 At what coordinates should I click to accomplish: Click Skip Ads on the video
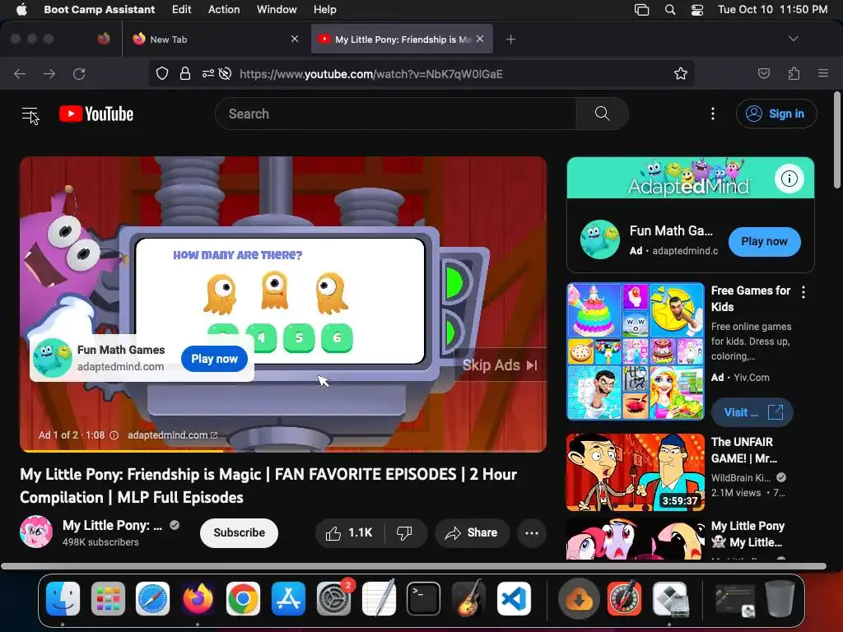click(500, 365)
